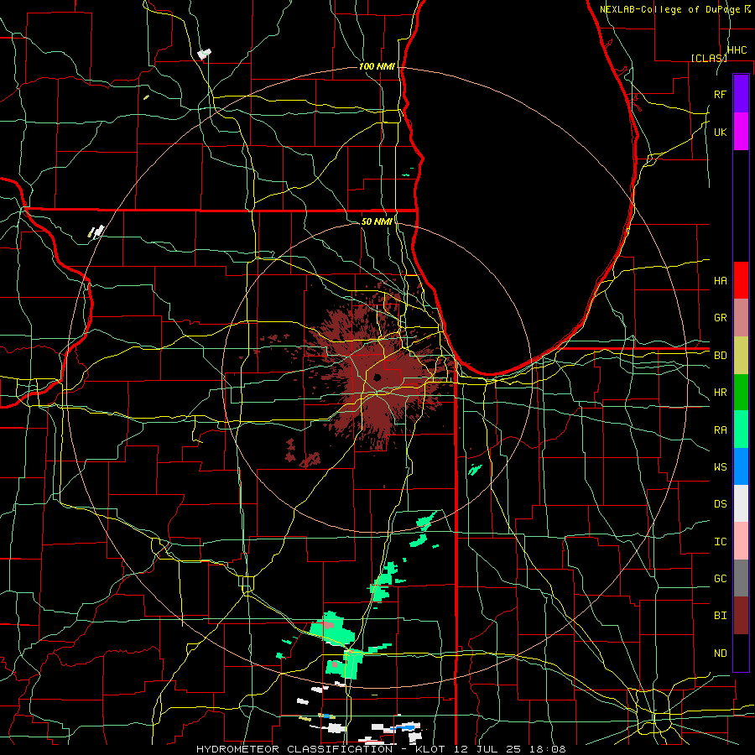Click the 100 NMI range ring label
Screen dimensions: 755x755
(x=377, y=66)
